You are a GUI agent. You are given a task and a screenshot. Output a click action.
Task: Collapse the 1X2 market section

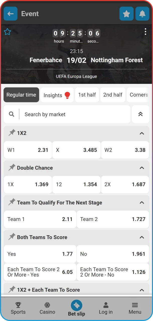click(142, 133)
